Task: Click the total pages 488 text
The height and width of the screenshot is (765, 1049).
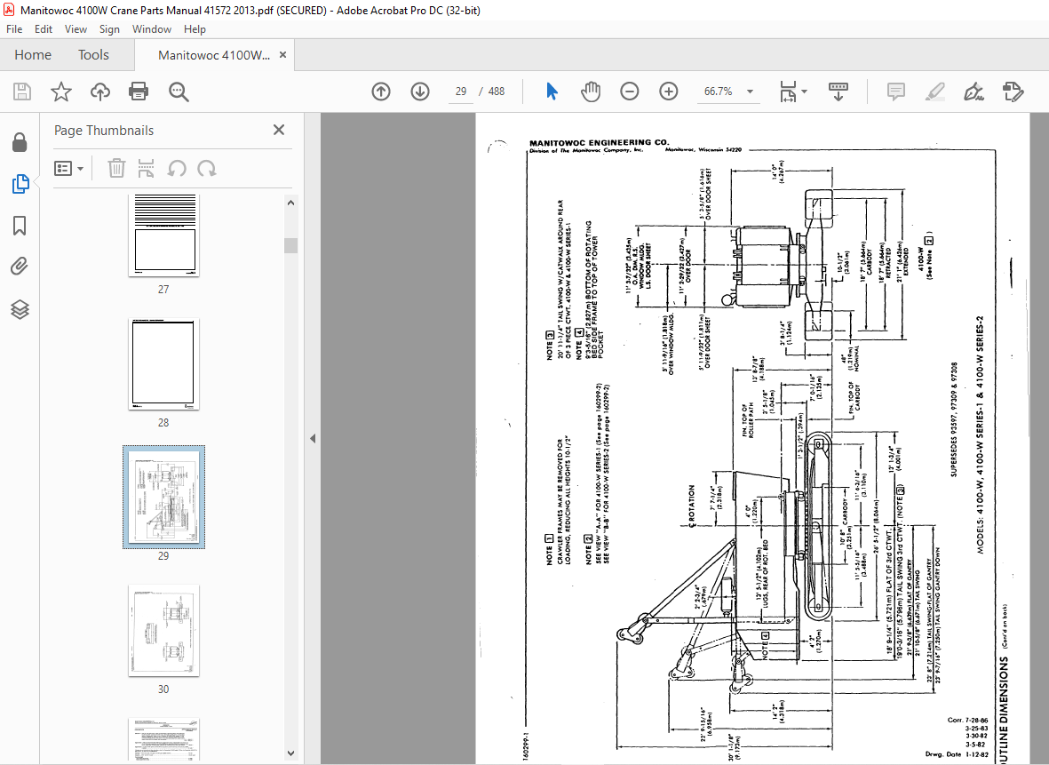Action: click(x=497, y=92)
